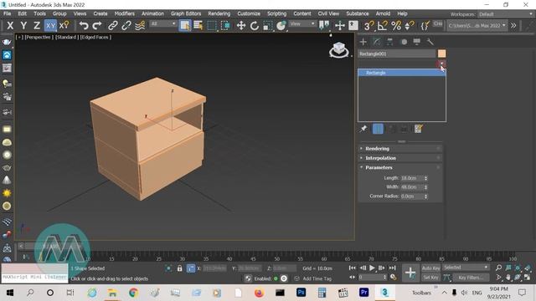
Task: Switch to the Create command panel tab
Action: [363, 42]
